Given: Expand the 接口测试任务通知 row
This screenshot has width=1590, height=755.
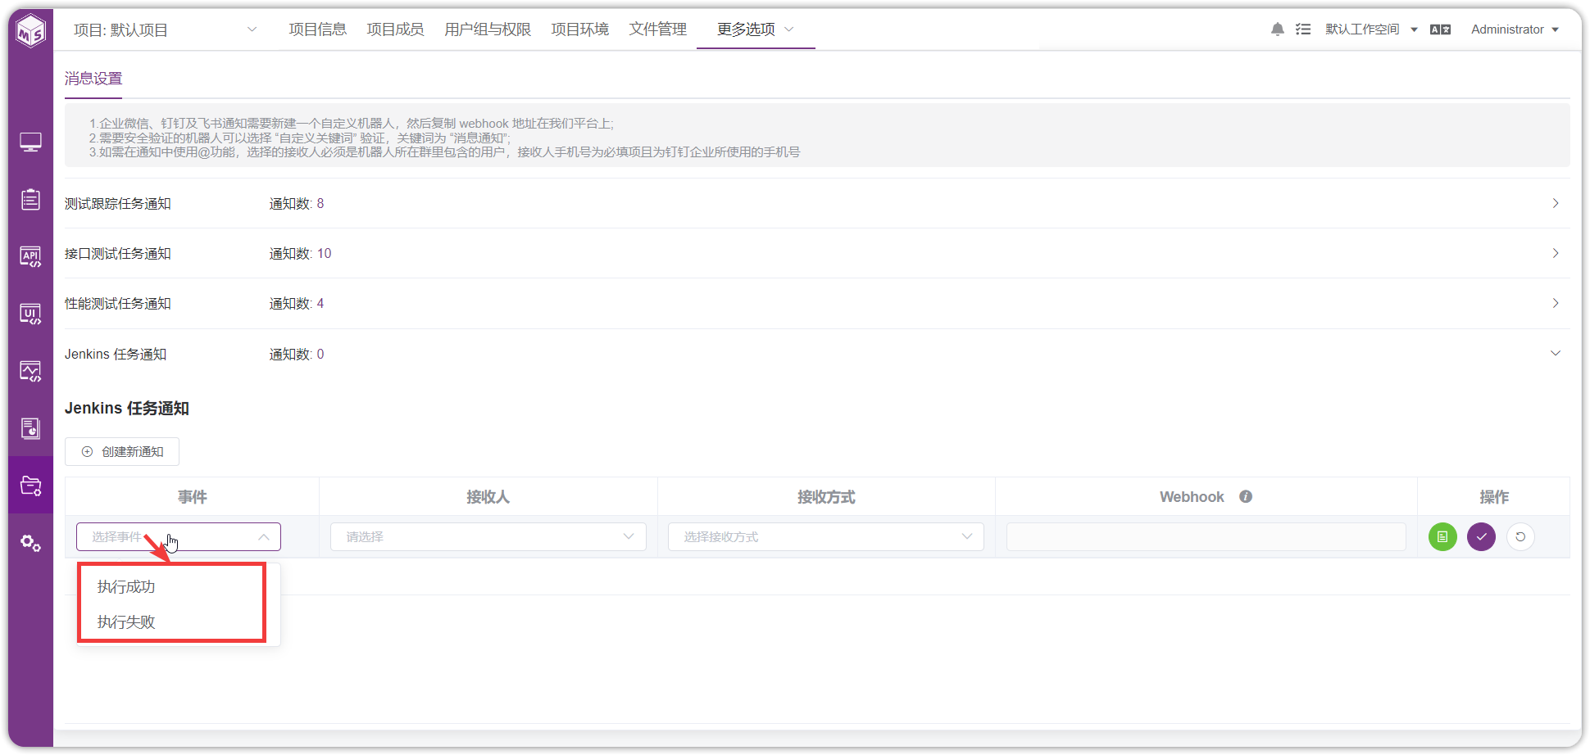Looking at the screenshot, I should tap(817, 254).
